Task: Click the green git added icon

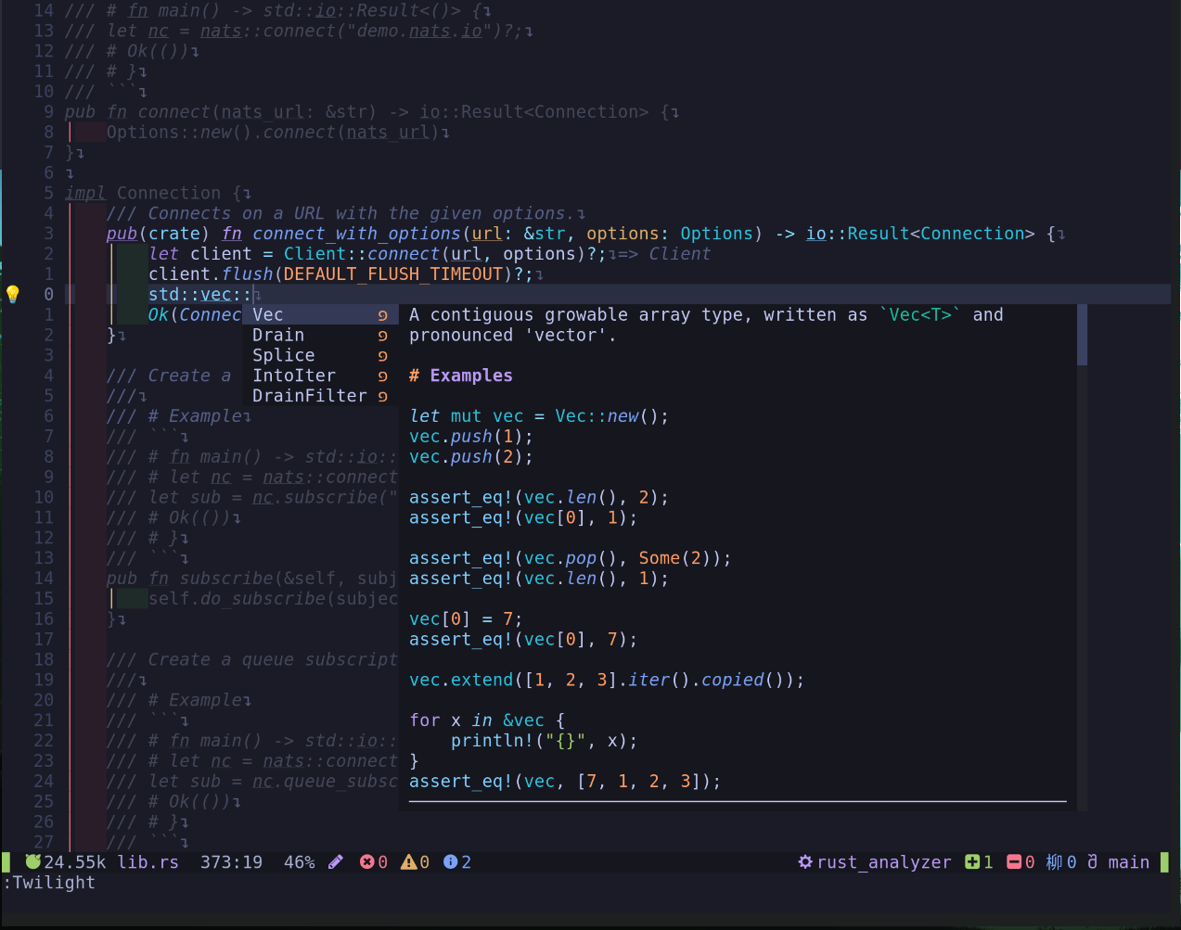Action: 972,862
